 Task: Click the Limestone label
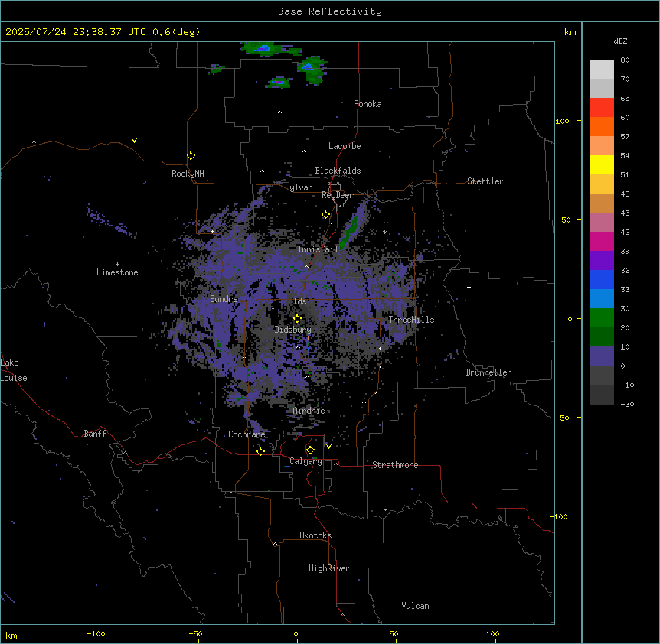[117, 272]
